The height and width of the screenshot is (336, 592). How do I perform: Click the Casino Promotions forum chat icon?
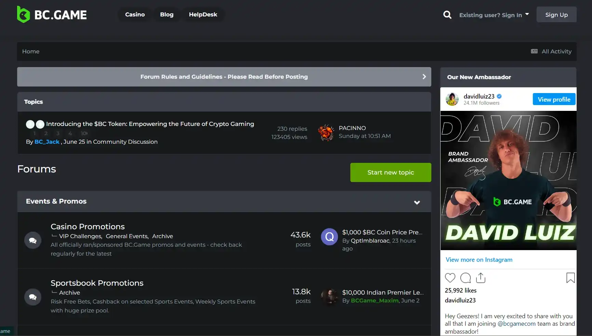click(33, 240)
